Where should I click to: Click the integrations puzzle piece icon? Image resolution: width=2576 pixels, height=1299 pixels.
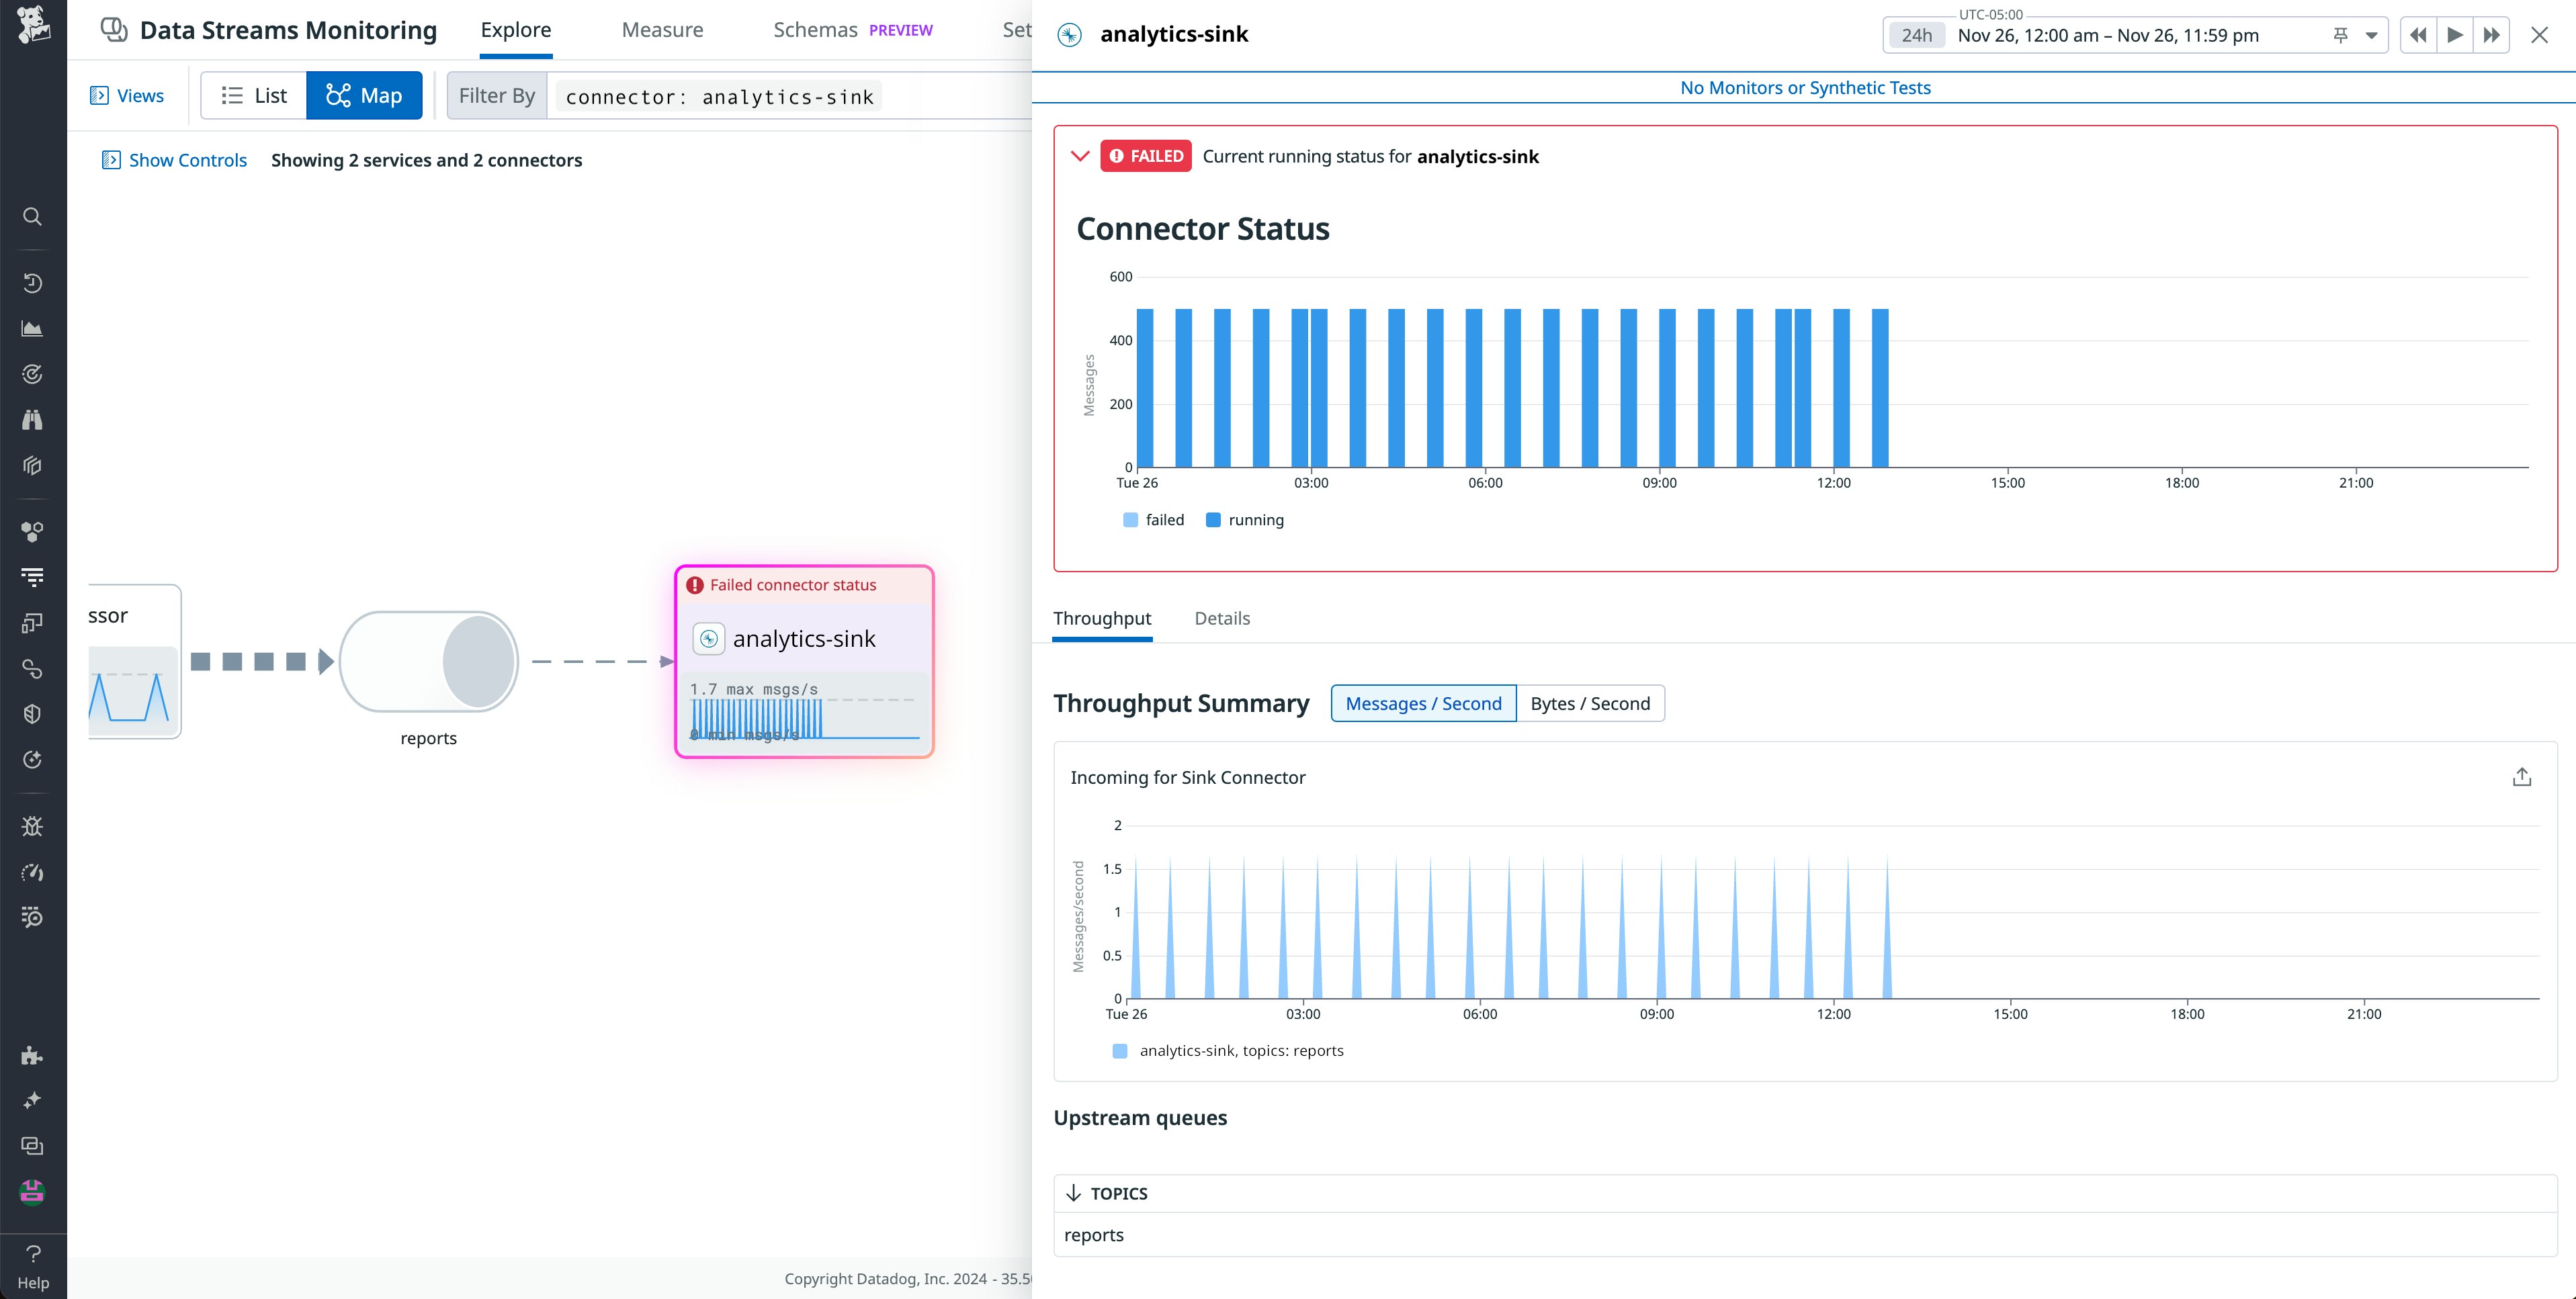pos(32,1056)
